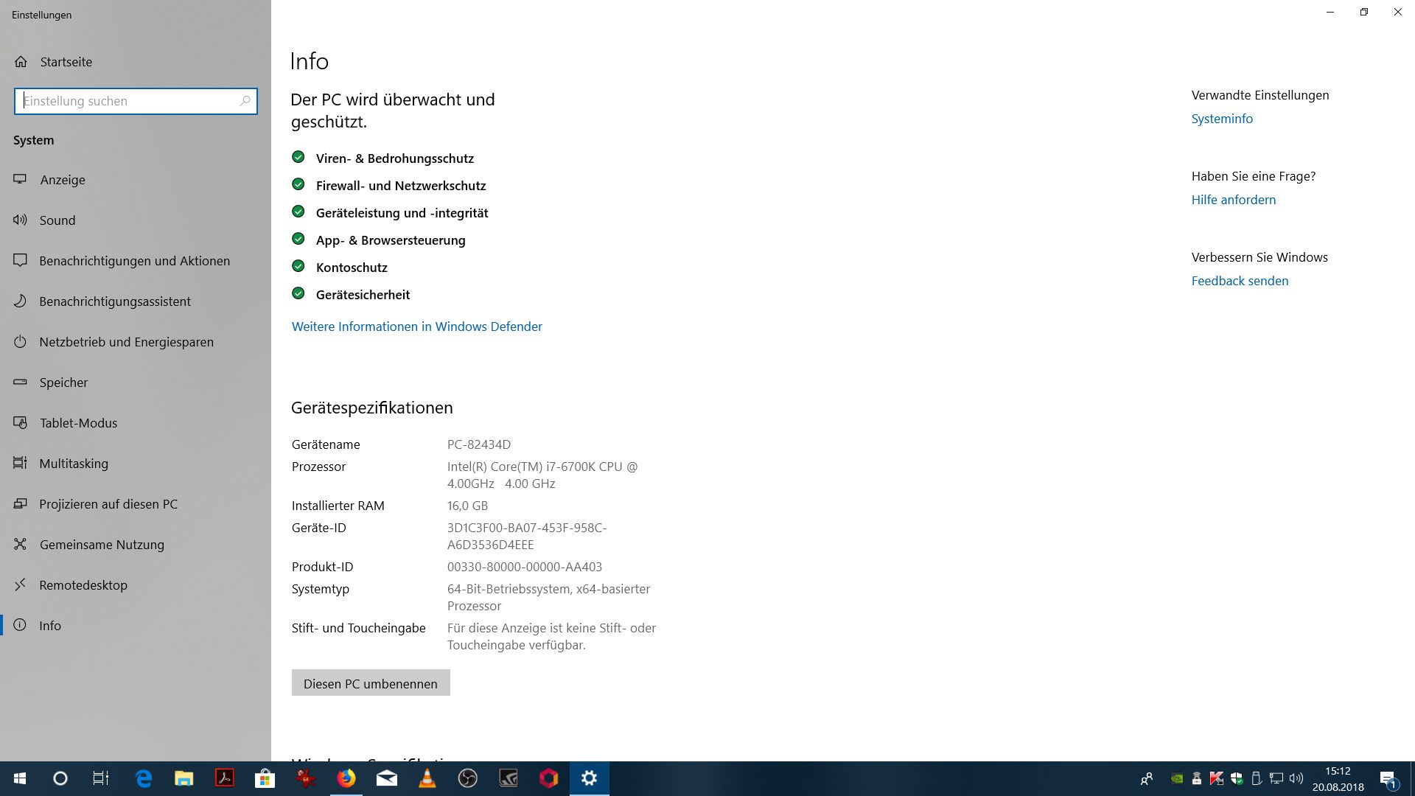
Task: Click the Gemeinsame Nutzung sidebar icon
Action: 21,545
